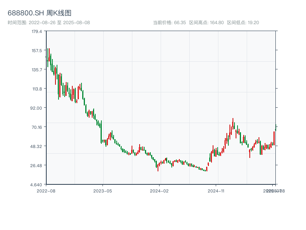
Task: Click the 4.640 y-axis bottom label
Action: [37, 185]
